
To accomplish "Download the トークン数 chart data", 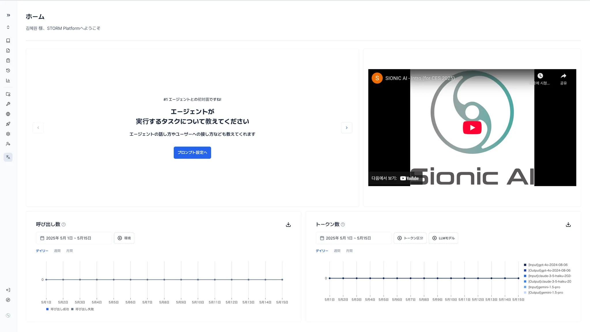I will point(568,225).
